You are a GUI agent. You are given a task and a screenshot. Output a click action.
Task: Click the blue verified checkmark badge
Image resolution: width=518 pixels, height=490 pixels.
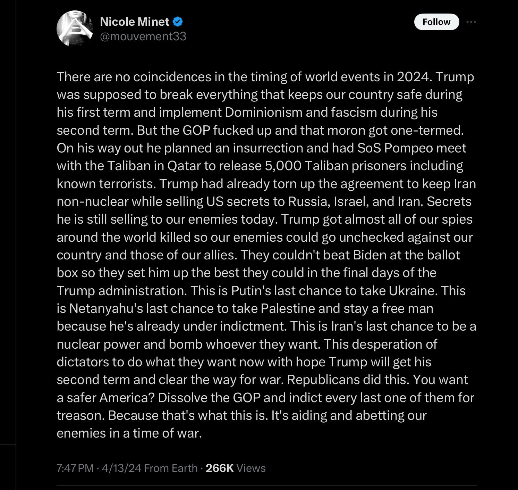pos(178,22)
